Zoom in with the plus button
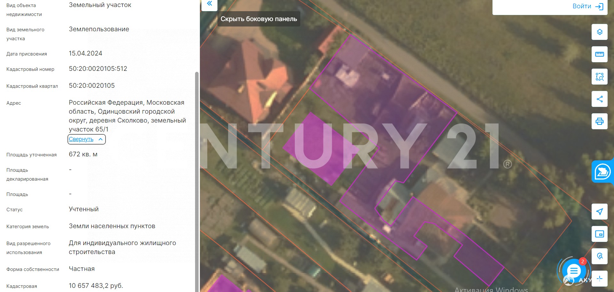Viewport: 614px width, 292px height. point(599,279)
